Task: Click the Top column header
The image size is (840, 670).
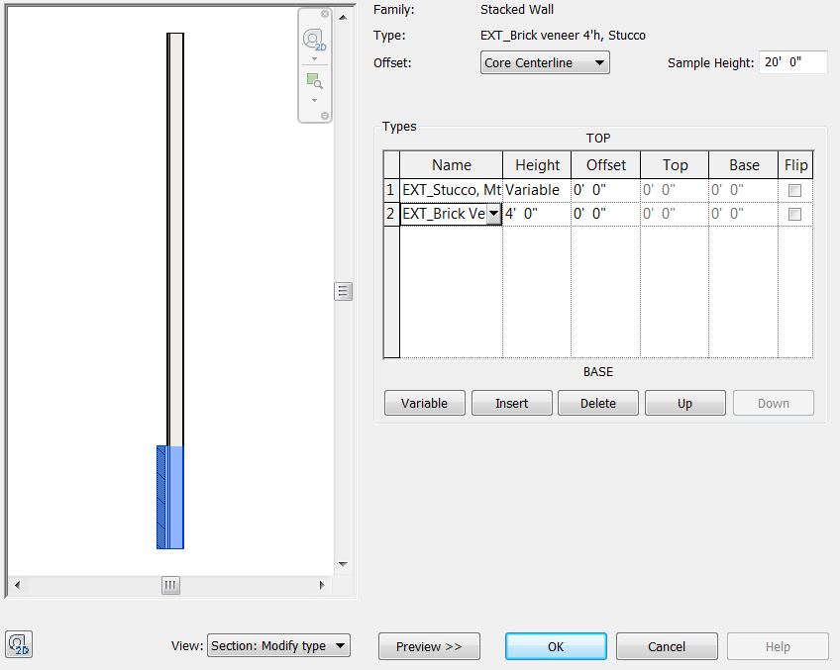Action: (x=675, y=165)
